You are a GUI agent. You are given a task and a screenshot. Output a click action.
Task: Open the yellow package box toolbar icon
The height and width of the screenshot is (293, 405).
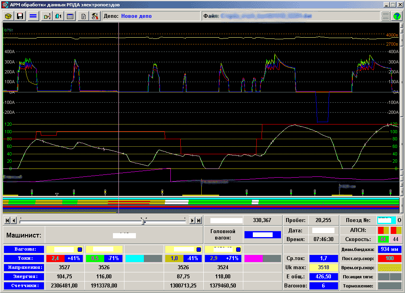coord(8,16)
